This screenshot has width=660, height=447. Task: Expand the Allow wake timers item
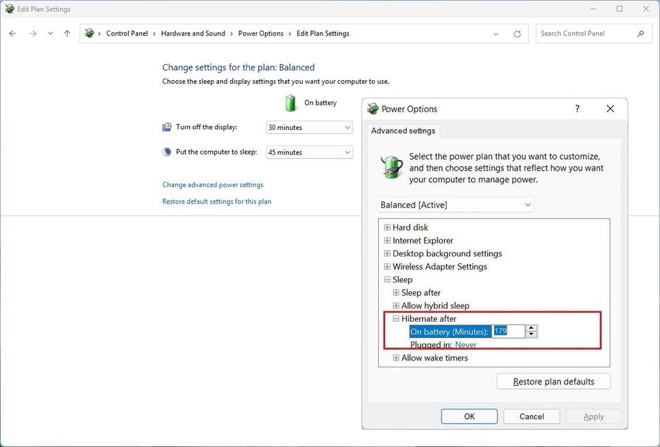pos(396,357)
